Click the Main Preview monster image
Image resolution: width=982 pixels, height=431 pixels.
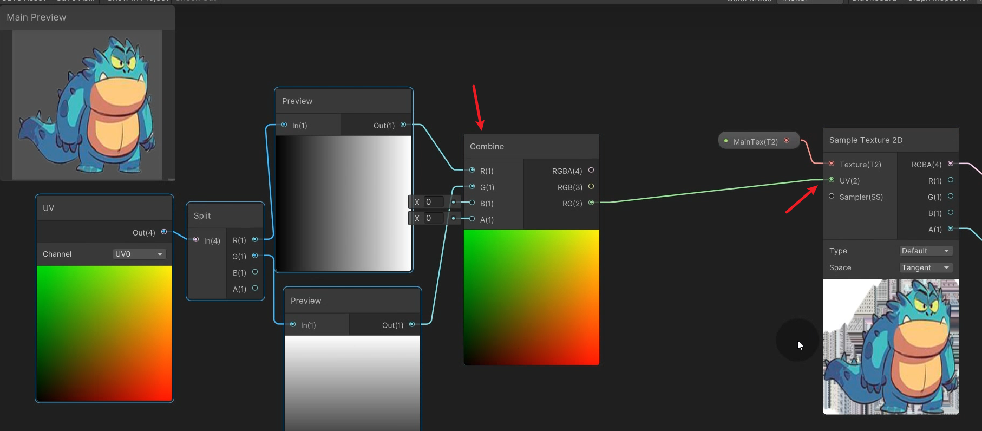pos(87,105)
